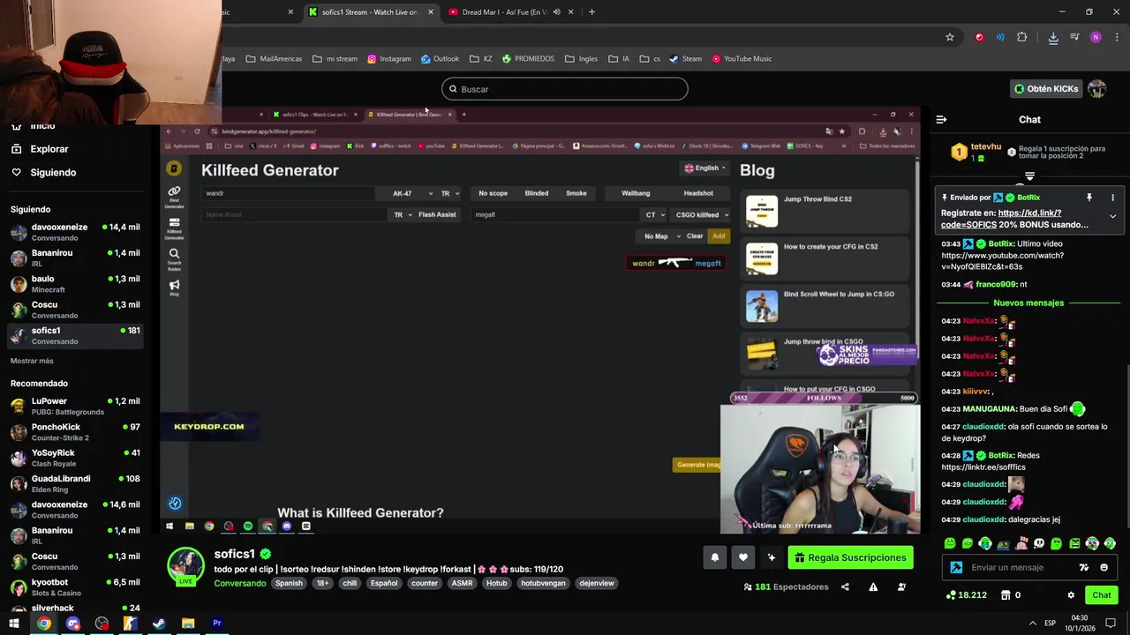Image resolution: width=1130 pixels, height=635 pixels.
Task: Open Instagram bookmark
Action: click(x=389, y=59)
